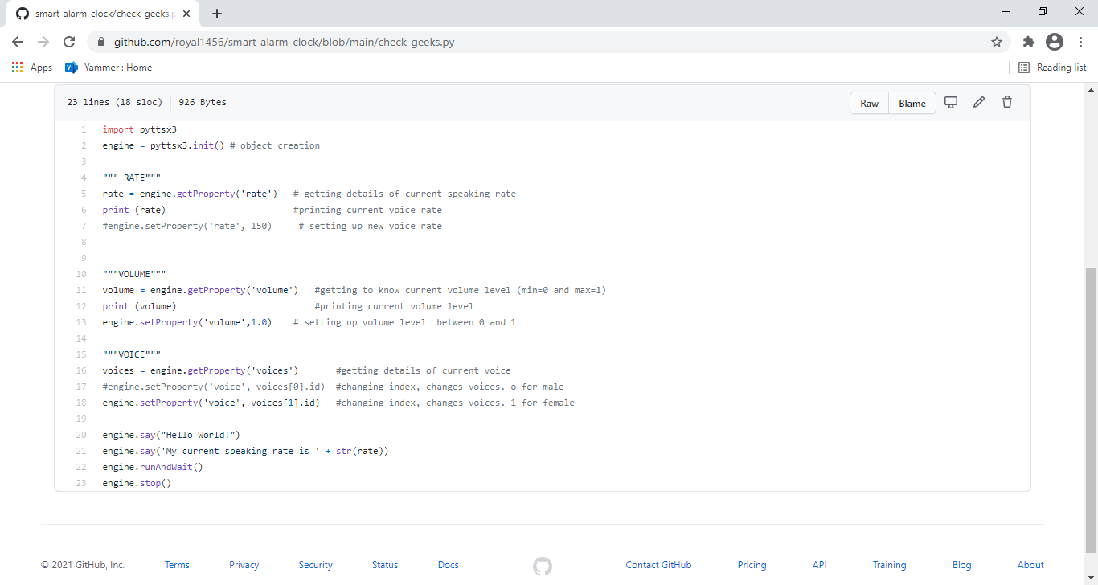Open Blame view

[912, 103]
